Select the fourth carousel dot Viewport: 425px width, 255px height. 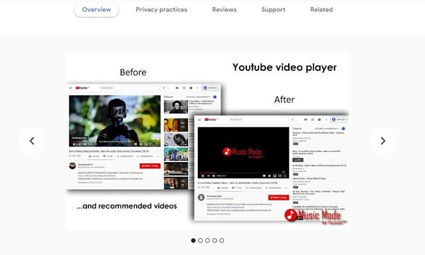214,240
